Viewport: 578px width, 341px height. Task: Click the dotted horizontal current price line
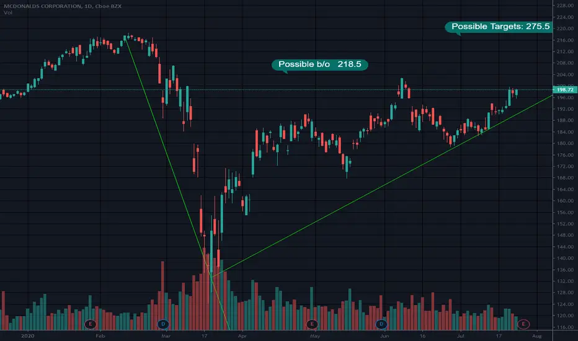(x=277, y=89)
